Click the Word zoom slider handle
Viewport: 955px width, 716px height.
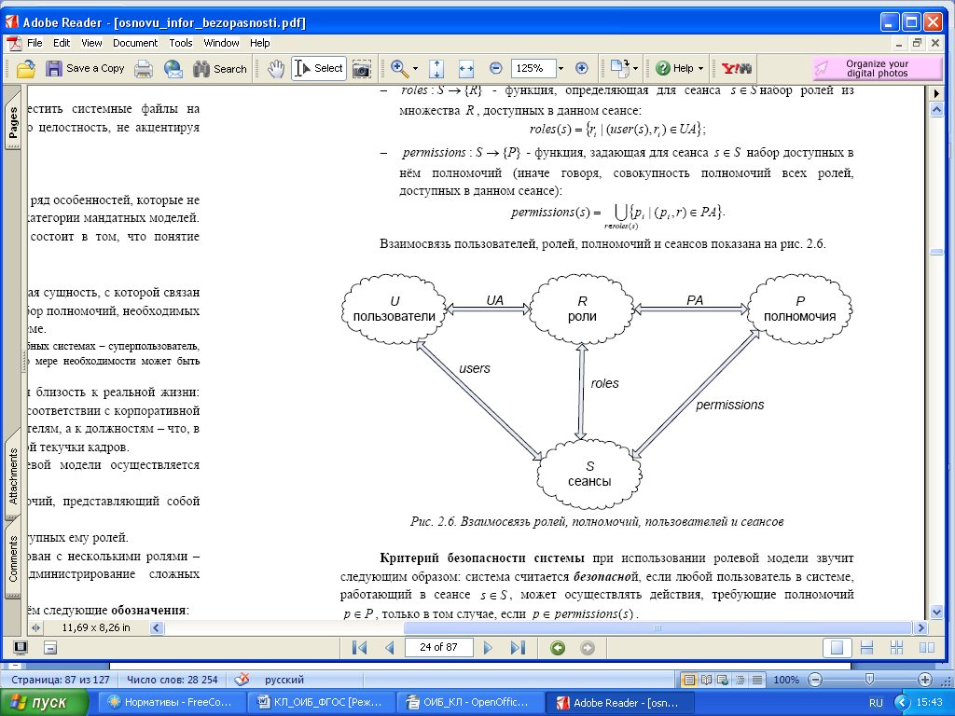pos(869,679)
